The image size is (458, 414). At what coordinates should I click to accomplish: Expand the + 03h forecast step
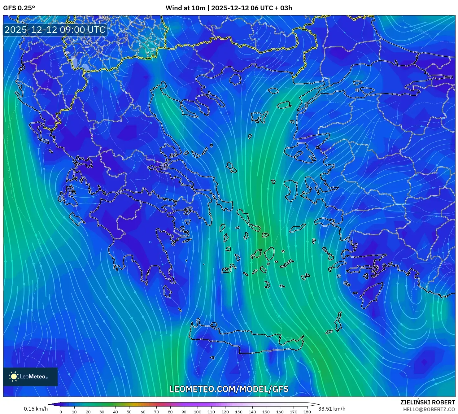click(x=282, y=8)
